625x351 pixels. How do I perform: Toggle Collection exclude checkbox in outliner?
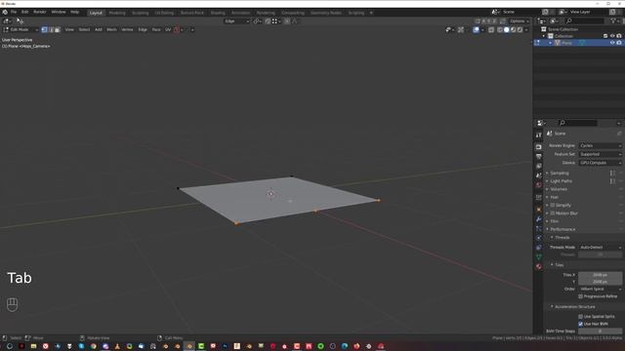pyautogui.click(x=605, y=36)
